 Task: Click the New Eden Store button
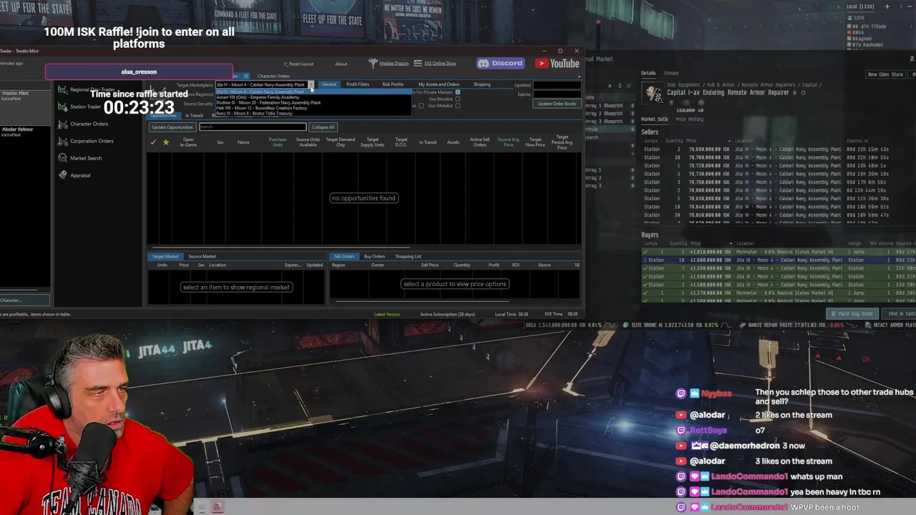click(x=885, y=74)
